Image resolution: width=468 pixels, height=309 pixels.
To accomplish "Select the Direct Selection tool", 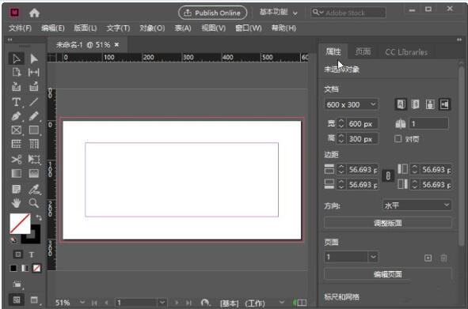I will [x=34, y=58].
